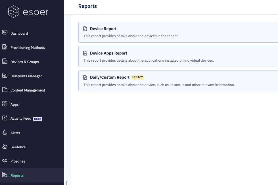Click the document icon on Device Report card
This screenshot has width=278, height=185.
[85, 28]
